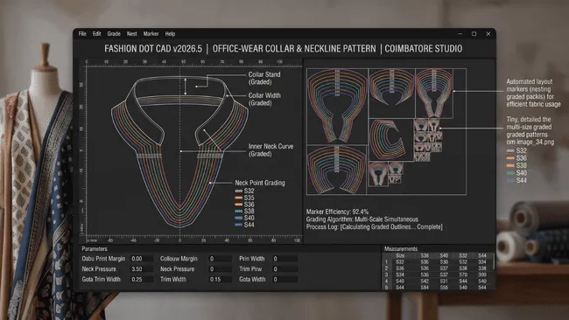Open the File menu

pos(82,34)
